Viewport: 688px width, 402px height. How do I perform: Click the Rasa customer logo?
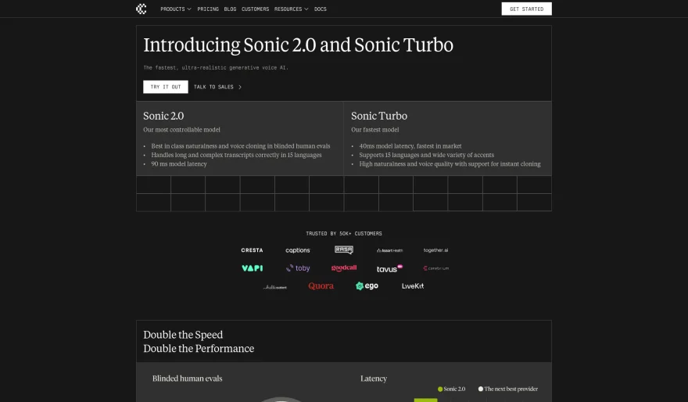click(343, 249)
